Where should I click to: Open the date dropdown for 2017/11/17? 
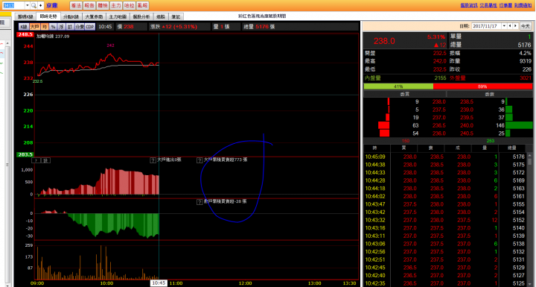coord(504,26)
